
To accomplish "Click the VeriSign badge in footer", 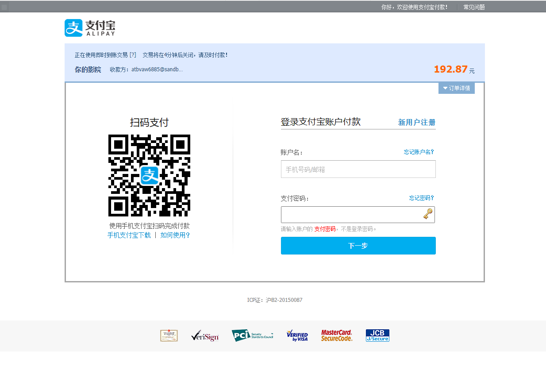I will [205, 336].
